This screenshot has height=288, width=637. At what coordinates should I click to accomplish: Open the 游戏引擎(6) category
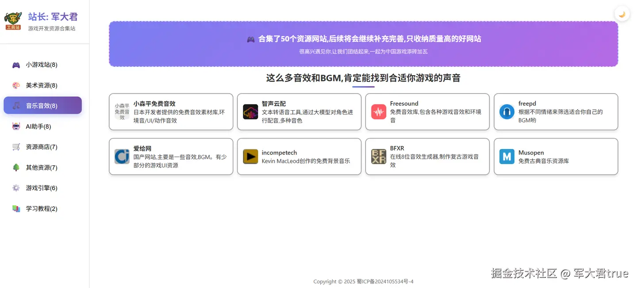pos(42,188)
